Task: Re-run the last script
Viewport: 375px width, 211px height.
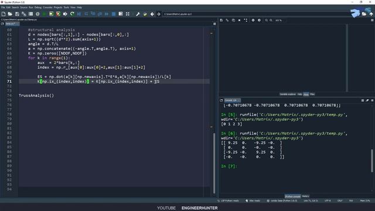Action: tap(72, 14)
